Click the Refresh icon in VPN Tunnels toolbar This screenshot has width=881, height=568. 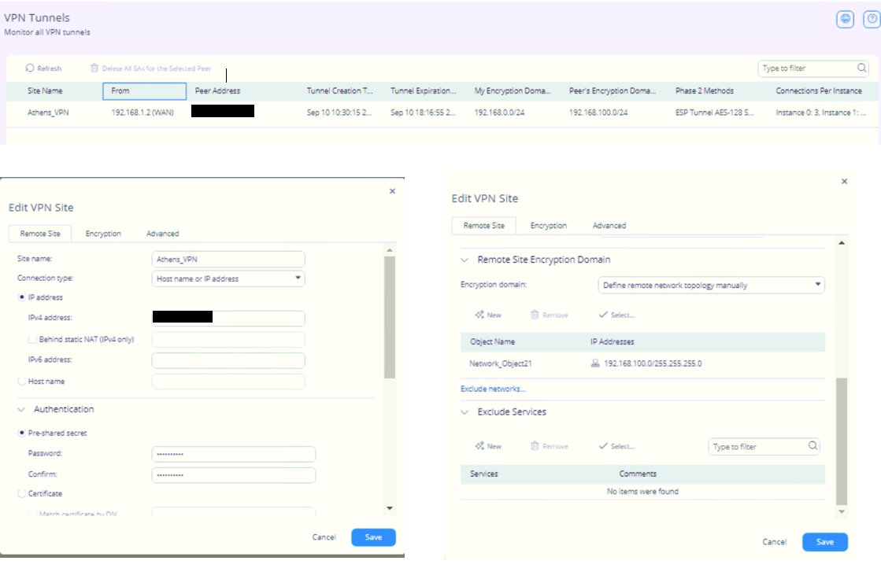(30, 68)
